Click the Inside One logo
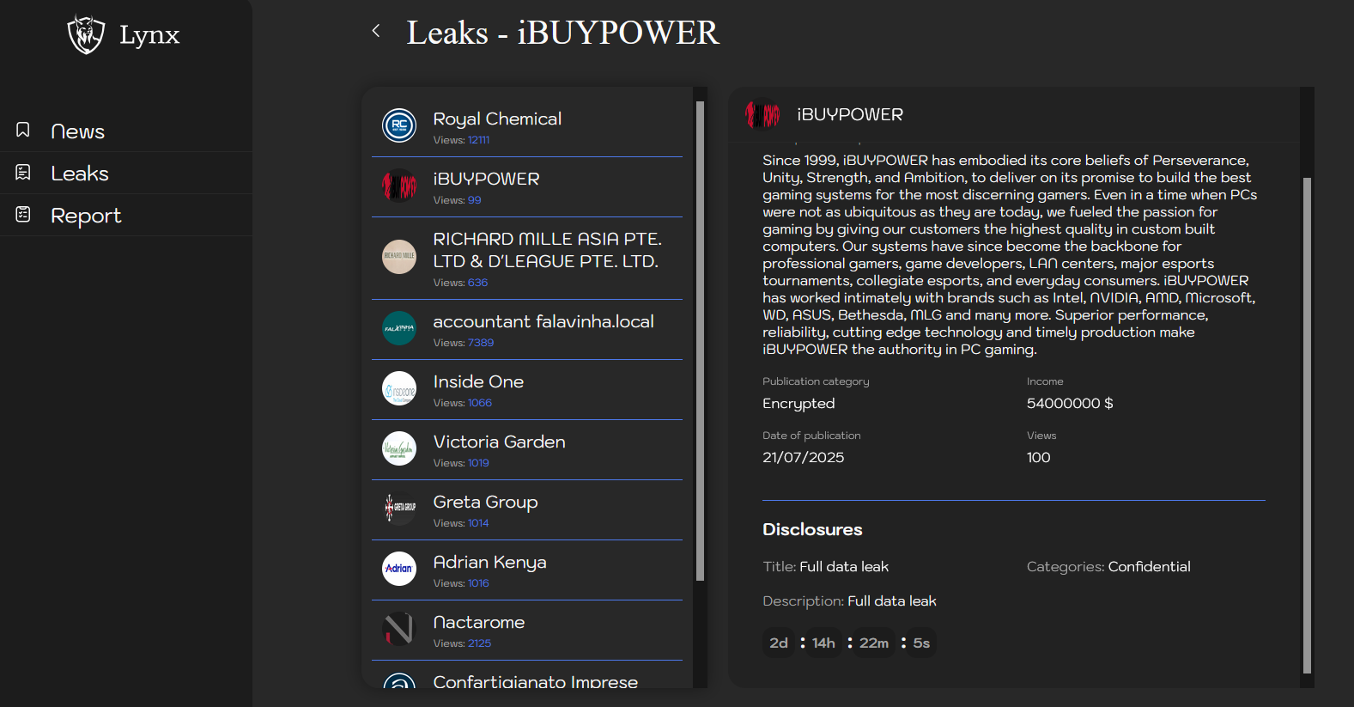Viewport: 1354px width, 707px height. [399, 388]
